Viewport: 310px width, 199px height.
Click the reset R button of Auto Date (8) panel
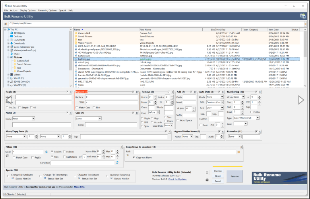click(x=223, y=92)
